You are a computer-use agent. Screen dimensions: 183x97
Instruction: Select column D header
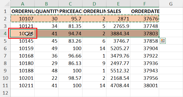94,4
